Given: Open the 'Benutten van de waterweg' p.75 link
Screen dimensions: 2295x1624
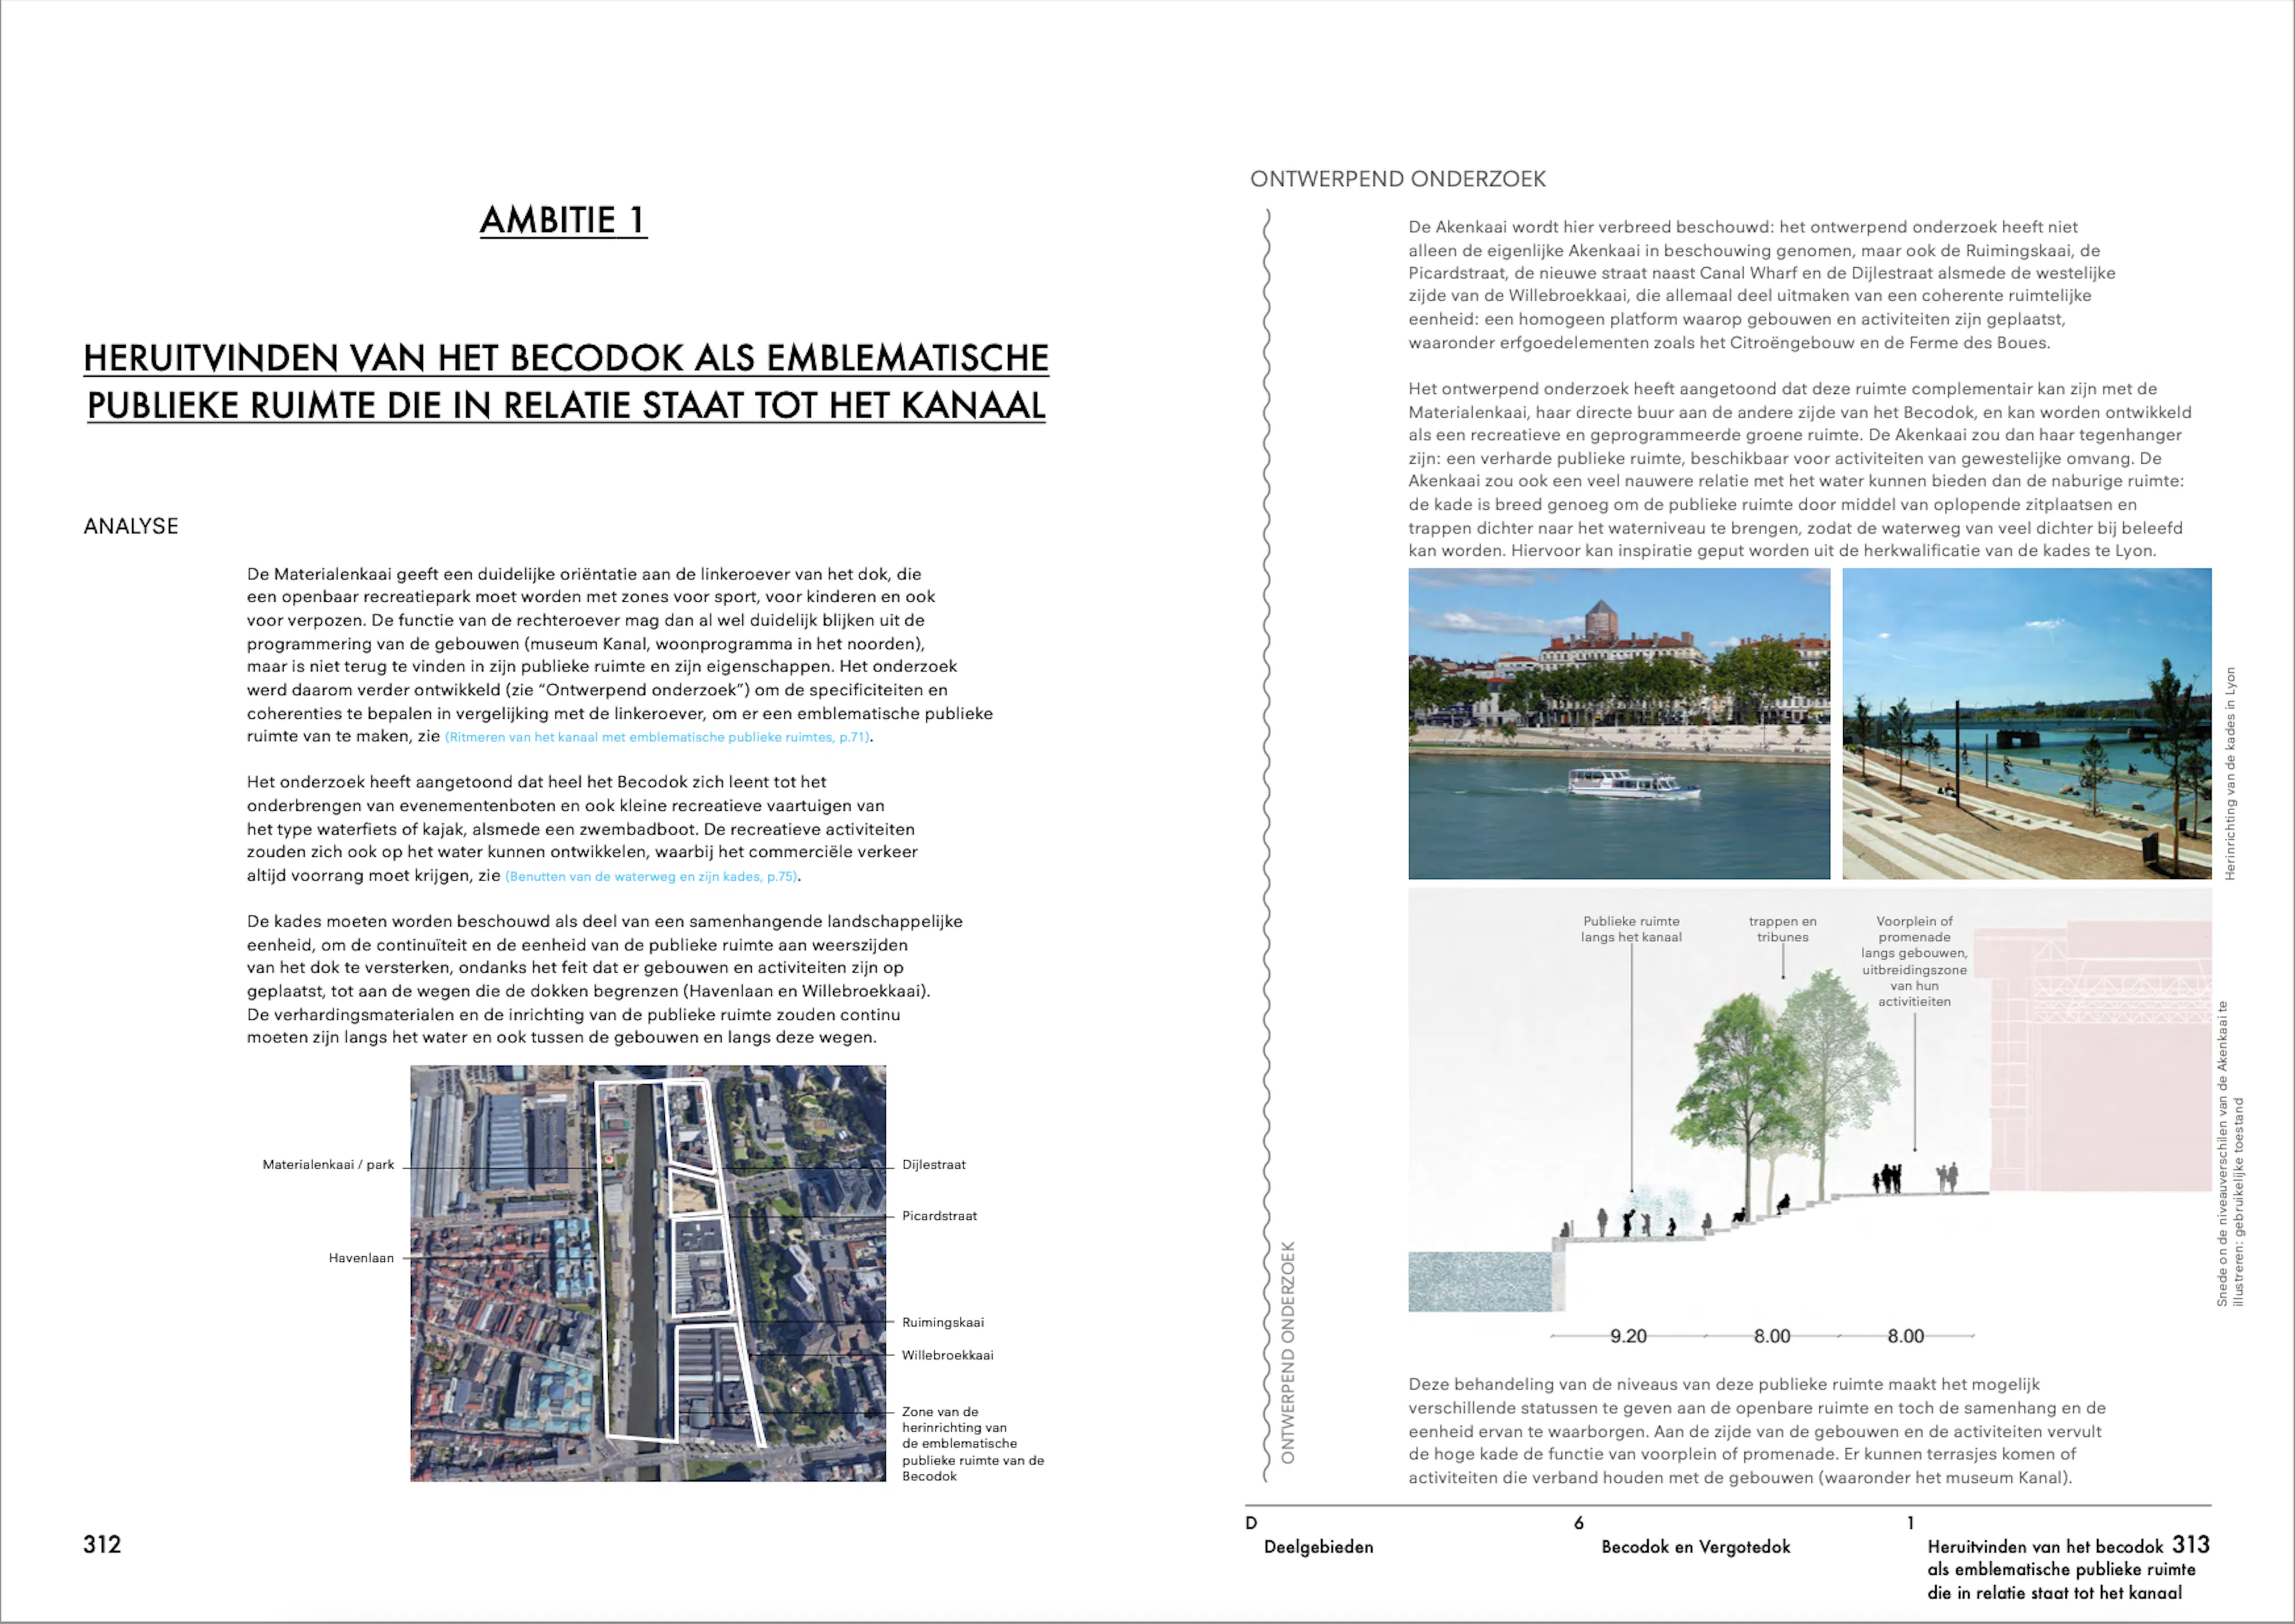Looking at the screenshot, I should [x=651, y=877].
